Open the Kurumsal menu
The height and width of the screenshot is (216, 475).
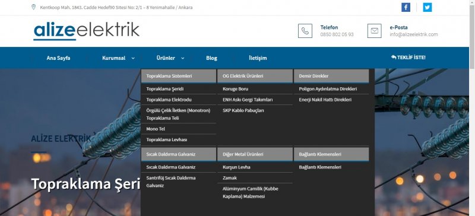point(113,58)
